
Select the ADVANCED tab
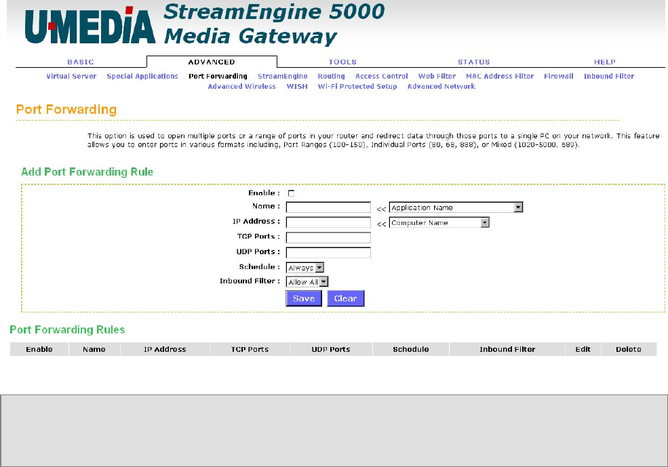[x=212, y=62]
